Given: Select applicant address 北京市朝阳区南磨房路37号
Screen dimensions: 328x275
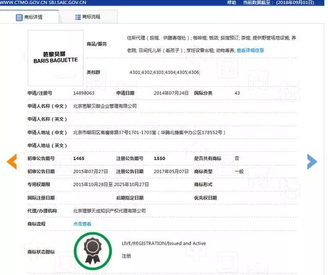Looking at the screenshot, I should coord(100,132).
